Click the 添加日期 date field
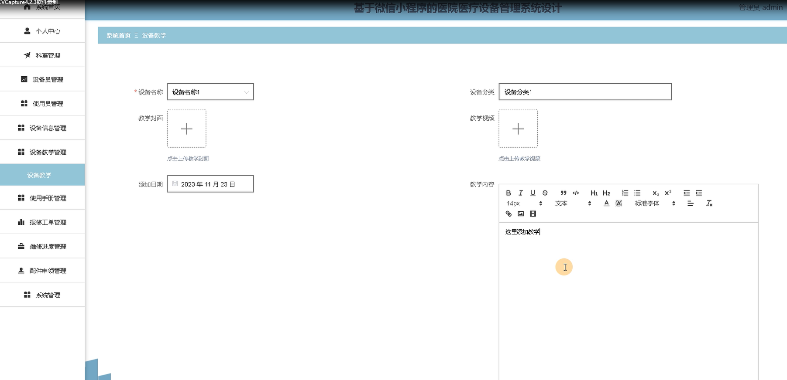The height and width of the screenshot is (380, 787). (x=210, y=184)
